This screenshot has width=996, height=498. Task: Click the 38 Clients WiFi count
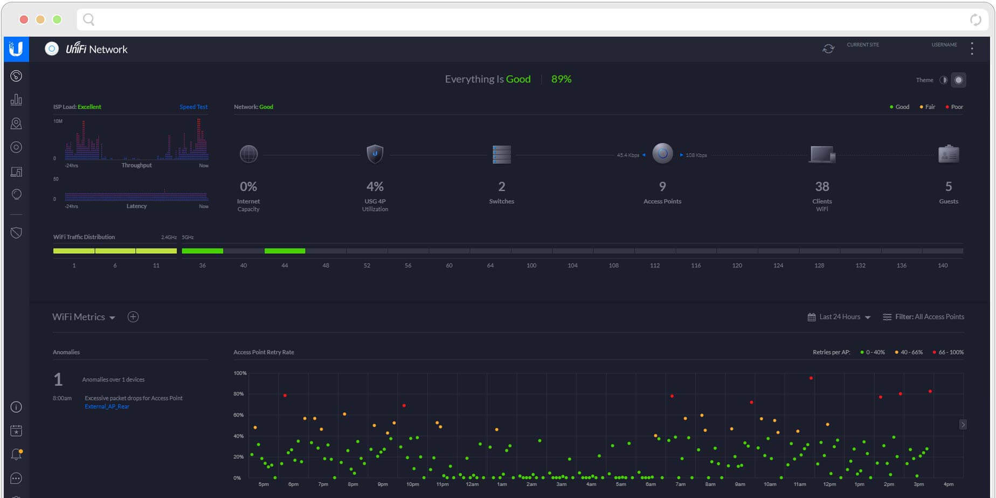coord(822,186)
